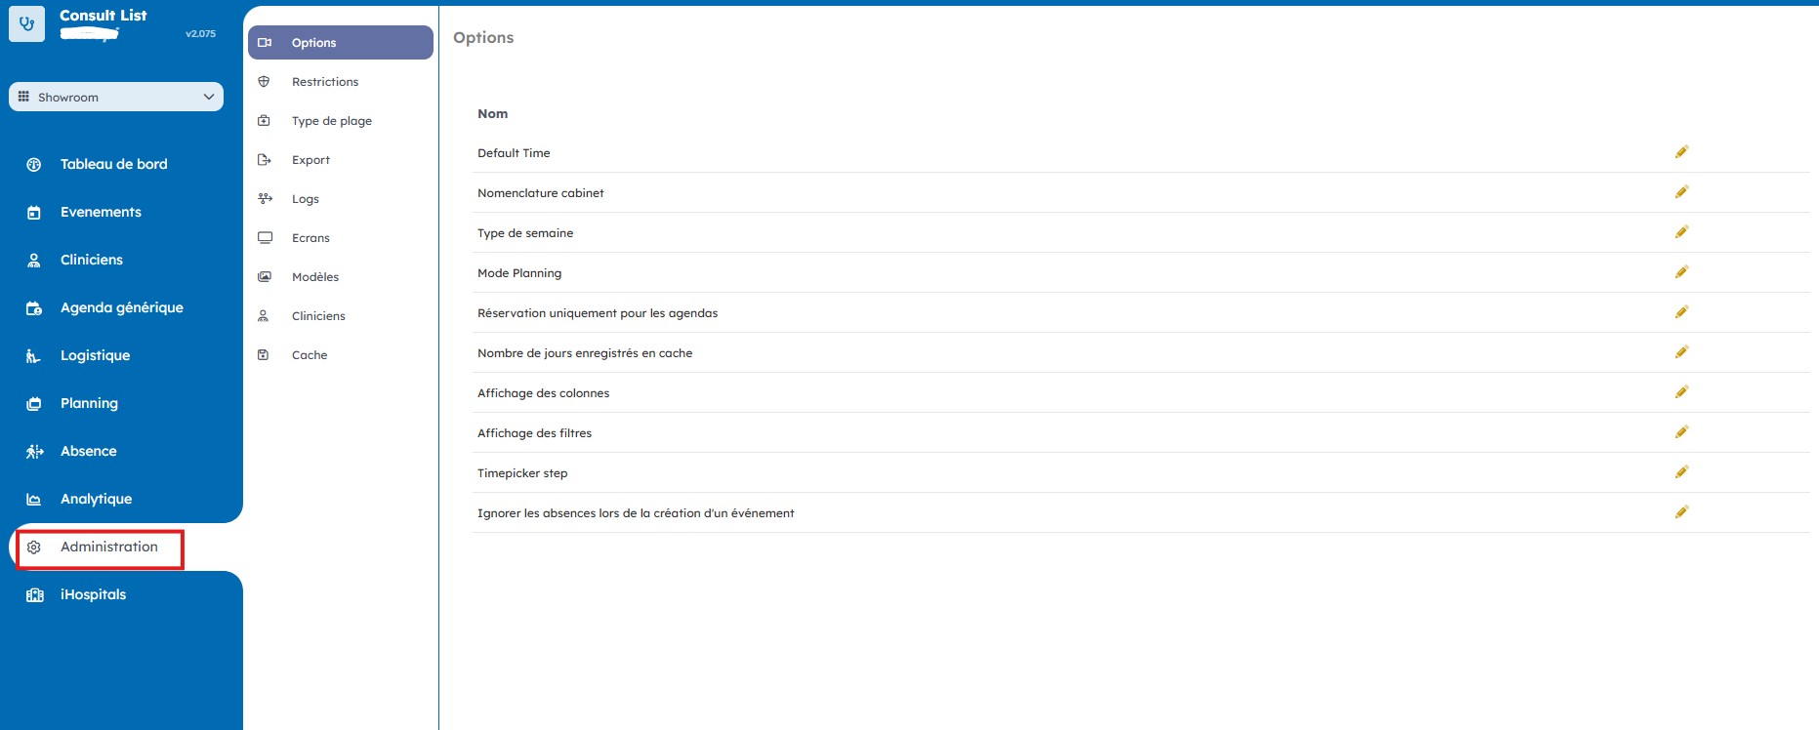Go to Type de plage settings

click(x=331, y=121)
